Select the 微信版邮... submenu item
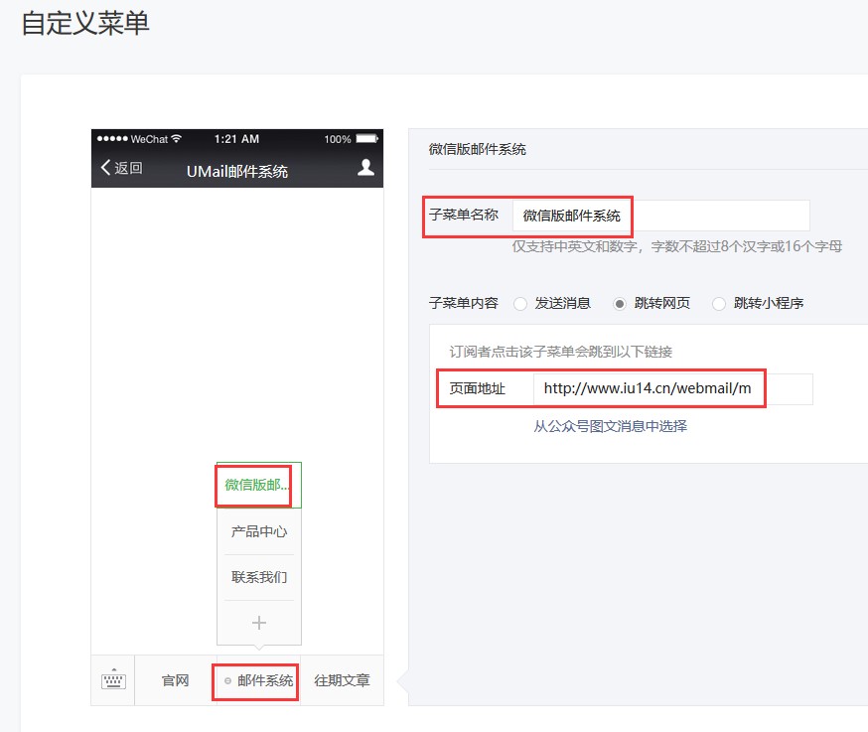This screenshot has width=868, height=732. pos(258,485)
